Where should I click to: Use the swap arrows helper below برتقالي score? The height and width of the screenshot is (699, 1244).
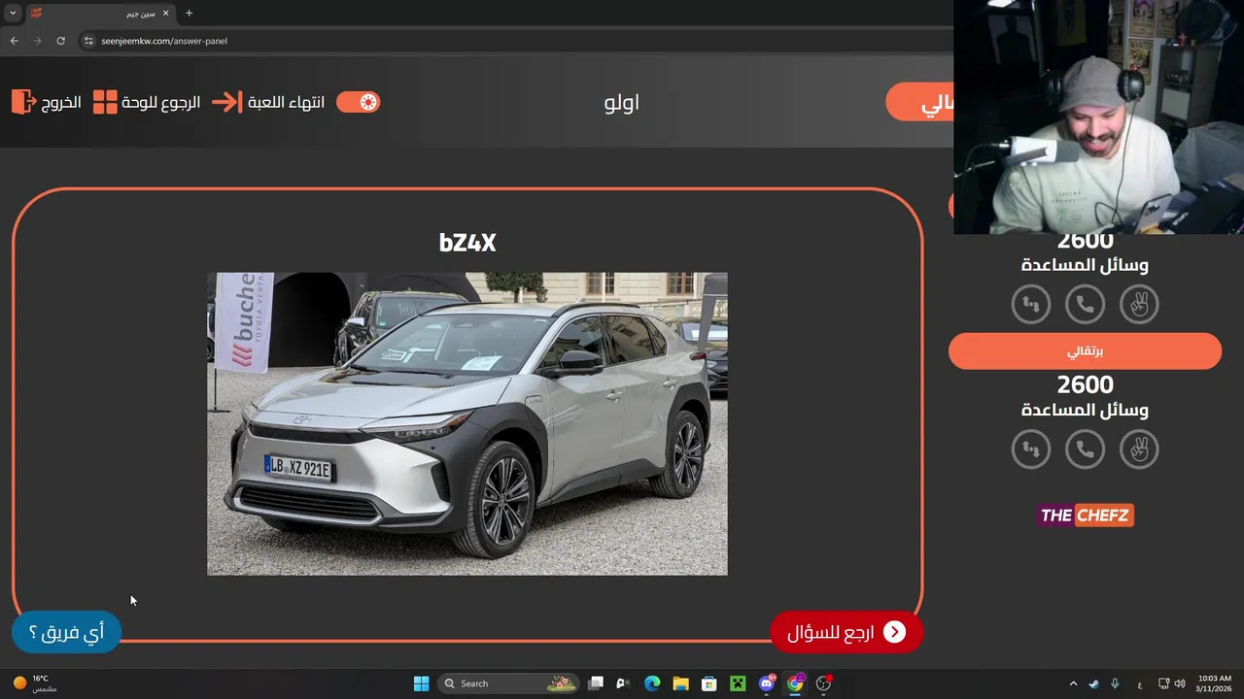1031,449
